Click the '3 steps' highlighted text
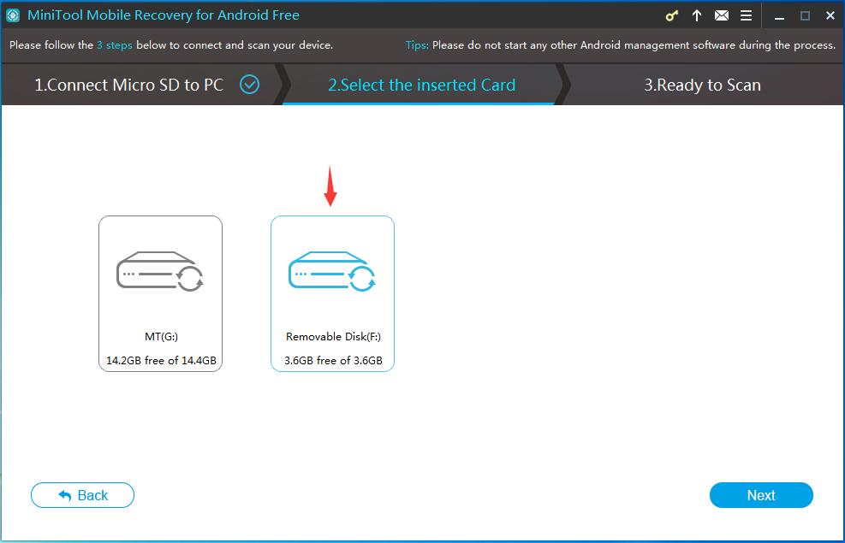This screenshot has width=845, height=543. pos(114,44)
